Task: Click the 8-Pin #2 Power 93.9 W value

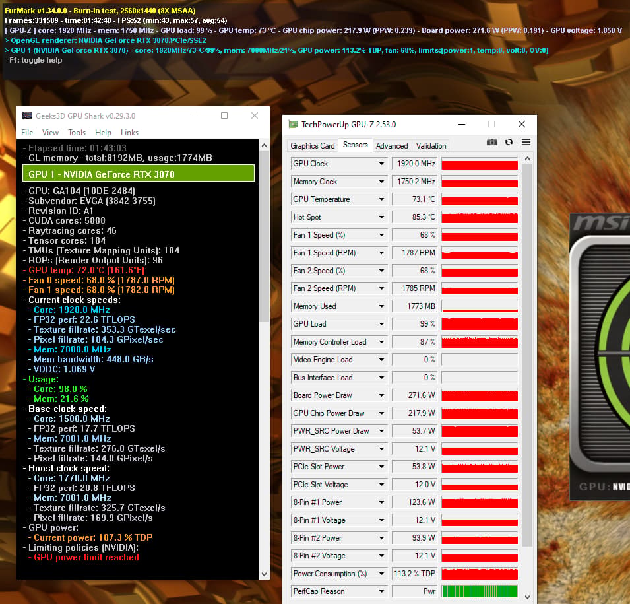Action: (415, 538)
